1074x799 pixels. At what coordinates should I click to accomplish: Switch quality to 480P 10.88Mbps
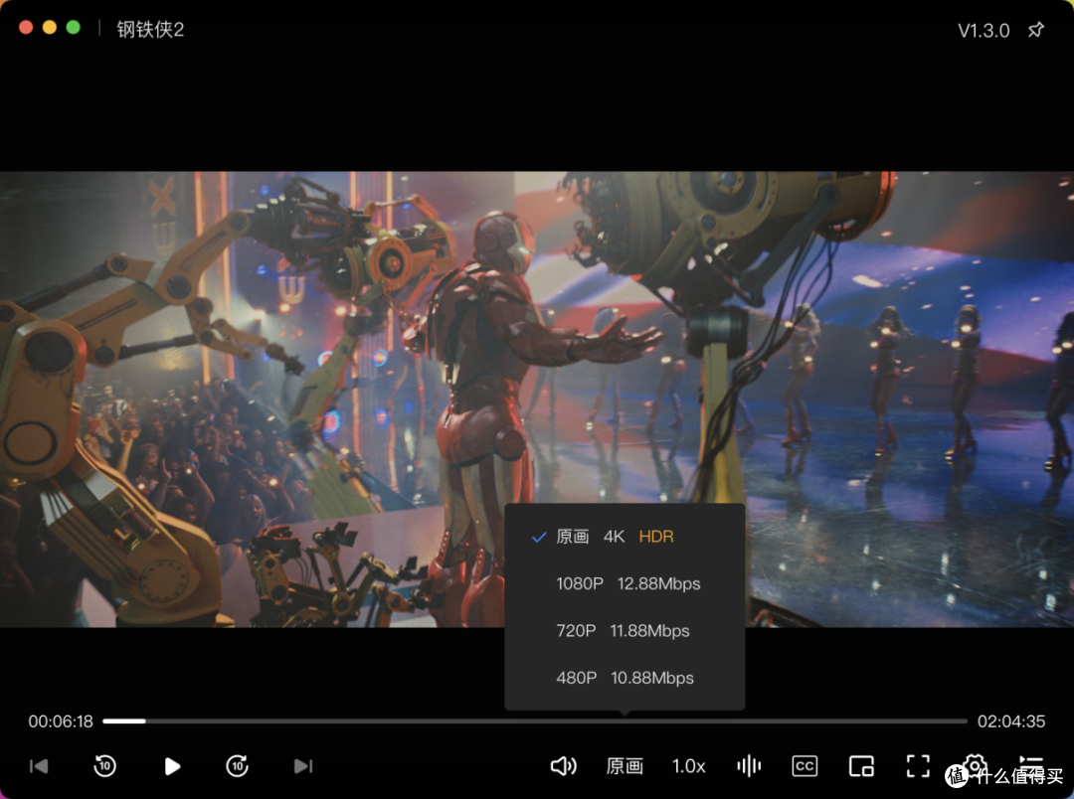[x=624, y=678]
